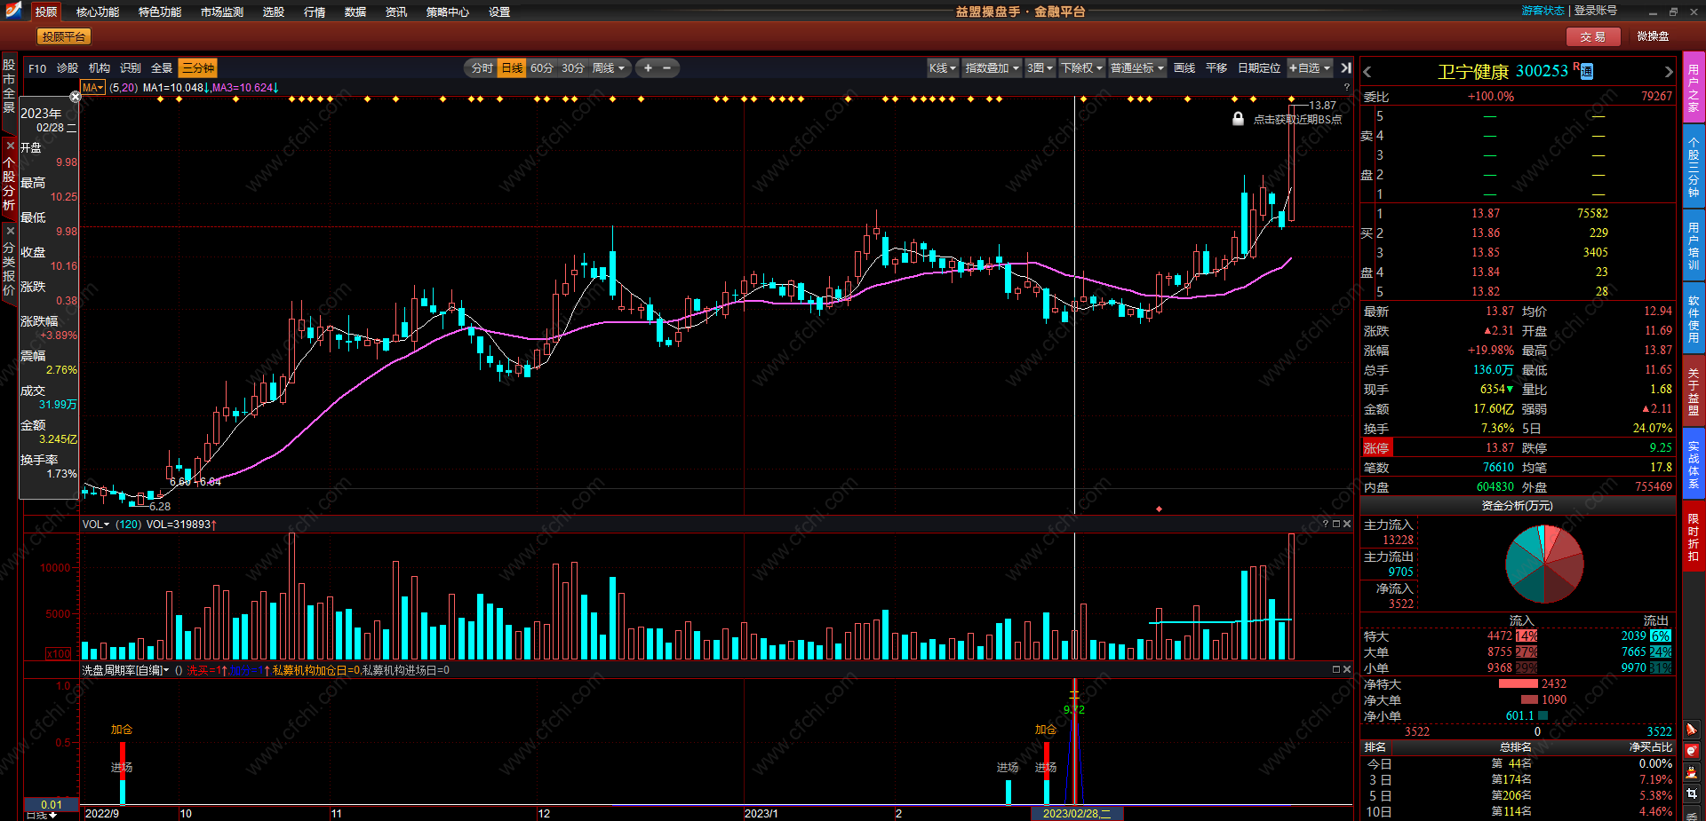Collapse right panel with skip arrow icon

coord(1346,68)
